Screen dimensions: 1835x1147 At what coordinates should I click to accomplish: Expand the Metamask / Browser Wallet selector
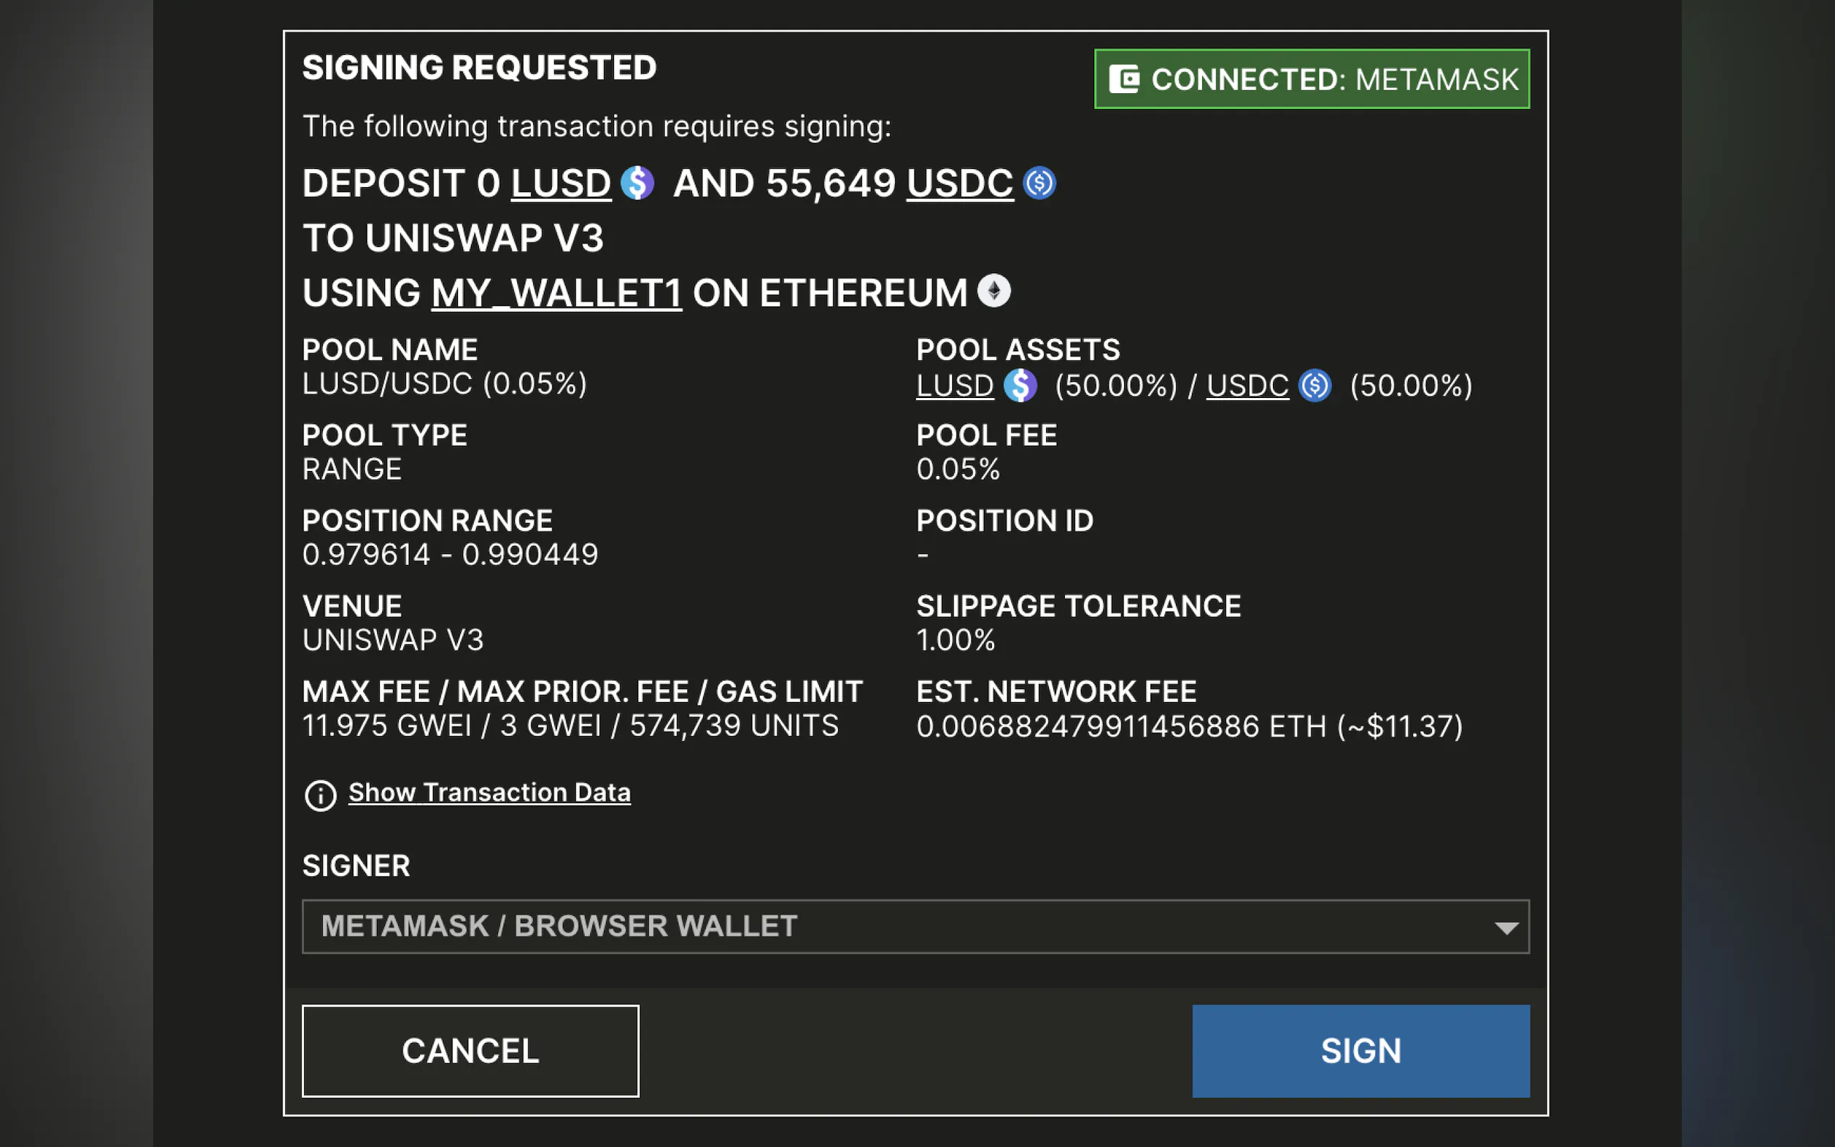pos(914,926)
